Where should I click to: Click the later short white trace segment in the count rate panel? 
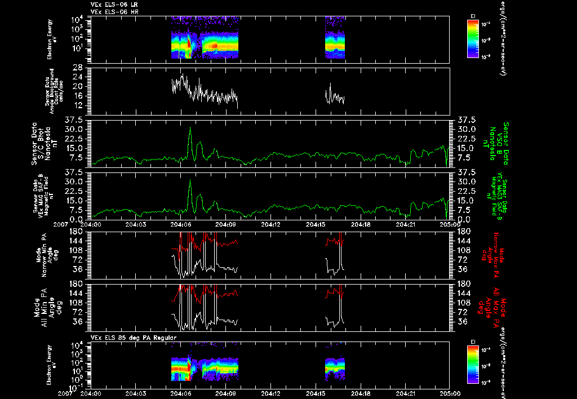335,94
